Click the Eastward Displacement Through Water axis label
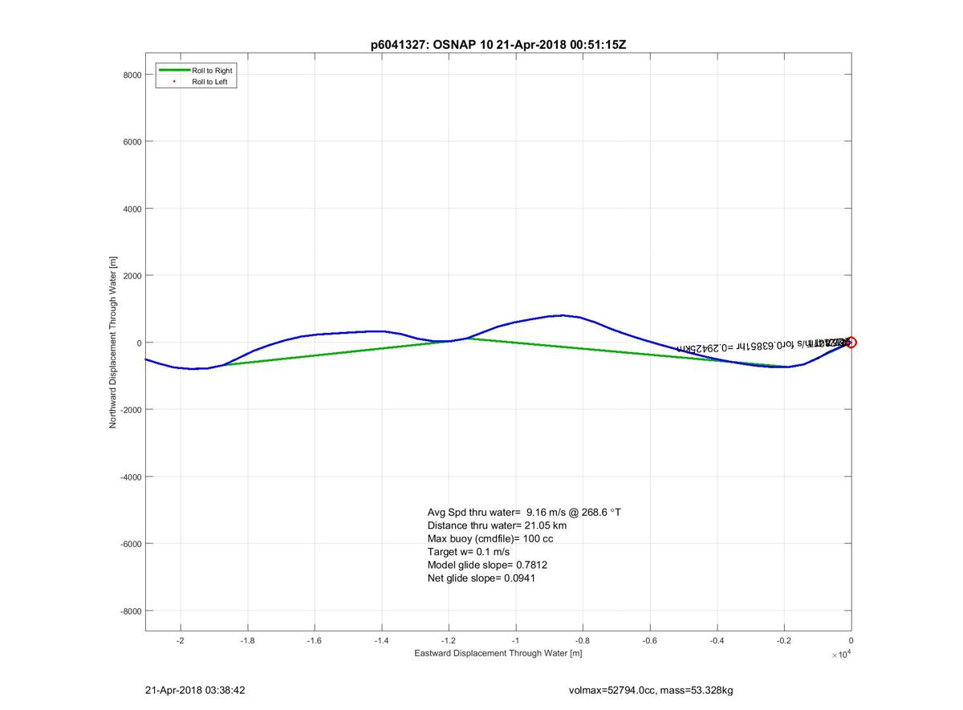The height and width of the screenshot is (710, 963). (x=498, y=654)
